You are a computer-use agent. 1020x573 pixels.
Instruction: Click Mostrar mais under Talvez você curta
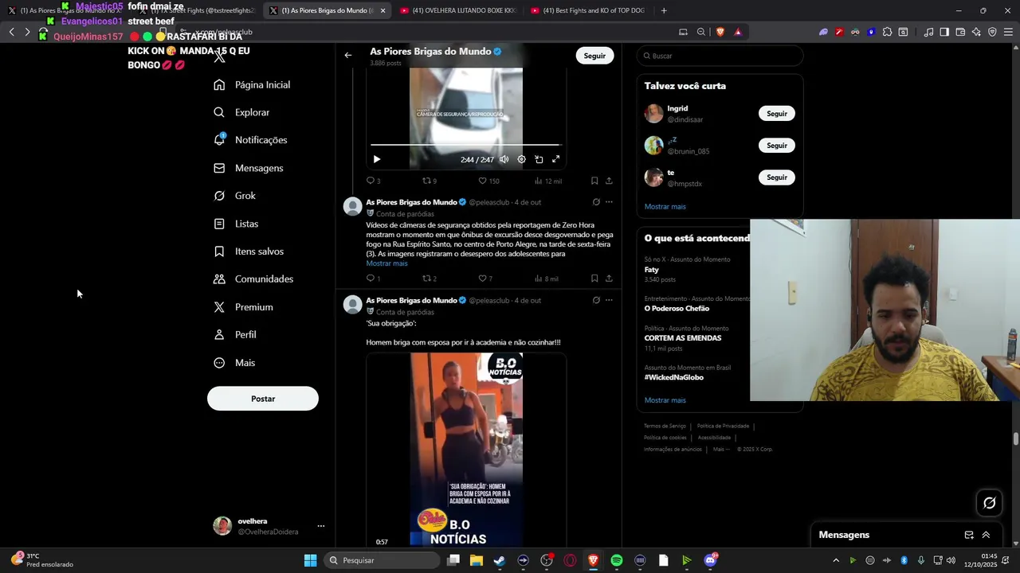tap(665, 207)
